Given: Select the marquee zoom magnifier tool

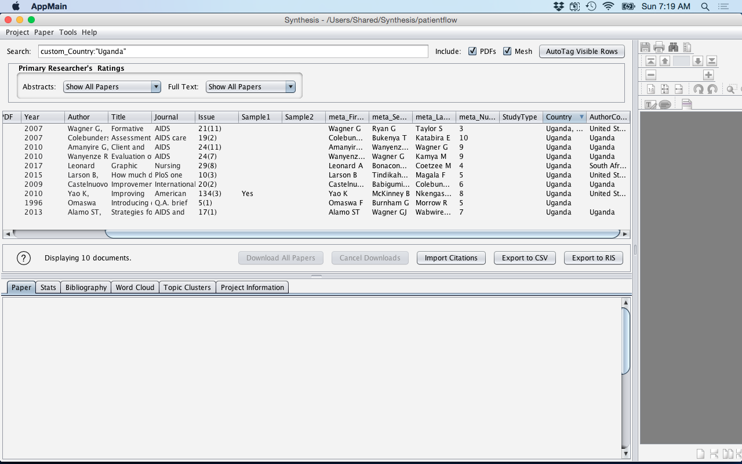Looking at the screenshot, I should pos(731,89).
